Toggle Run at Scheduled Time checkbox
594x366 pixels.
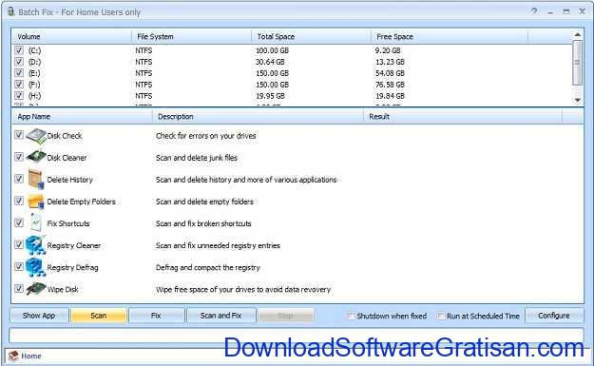pos(441,316)
